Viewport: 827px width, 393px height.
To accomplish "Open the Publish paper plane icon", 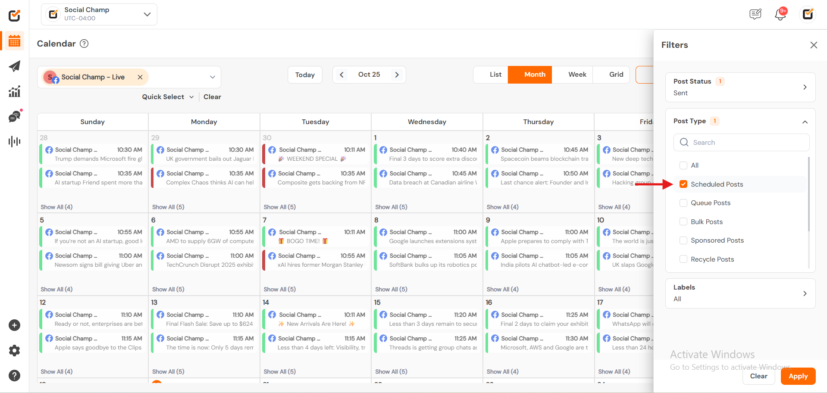I will tap(15, 66).
